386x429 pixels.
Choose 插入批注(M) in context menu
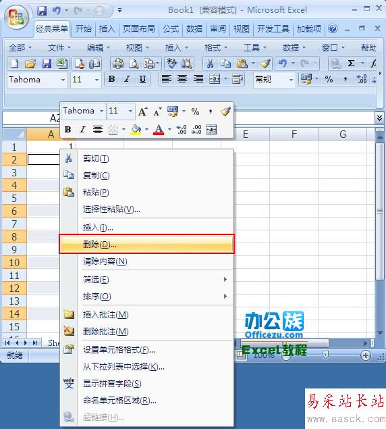(x=146, y=315)
